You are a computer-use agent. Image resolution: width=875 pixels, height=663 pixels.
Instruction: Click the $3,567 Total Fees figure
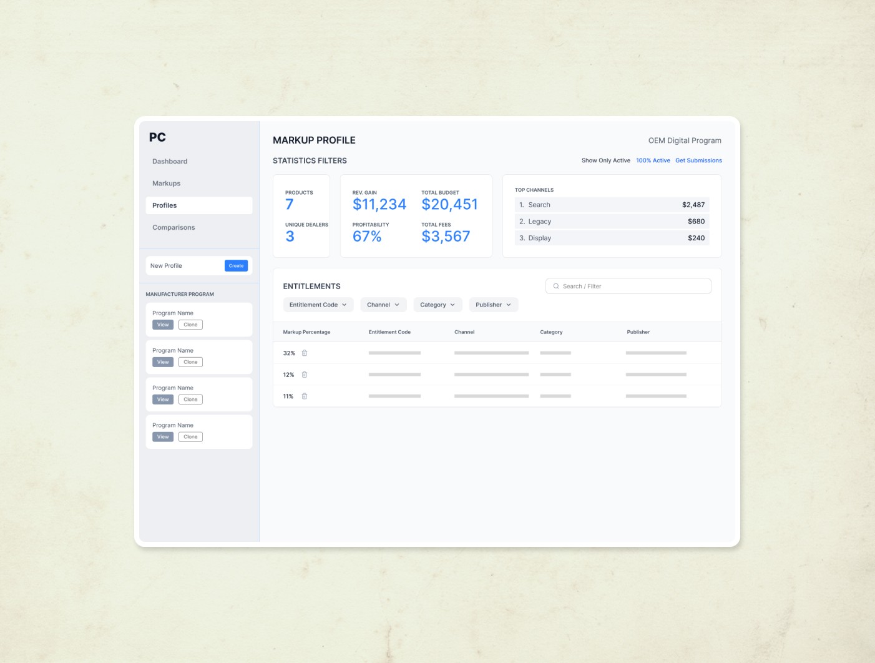click(x=446, y=236)
